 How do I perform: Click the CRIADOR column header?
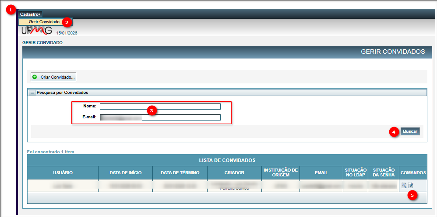click(234, 173)
